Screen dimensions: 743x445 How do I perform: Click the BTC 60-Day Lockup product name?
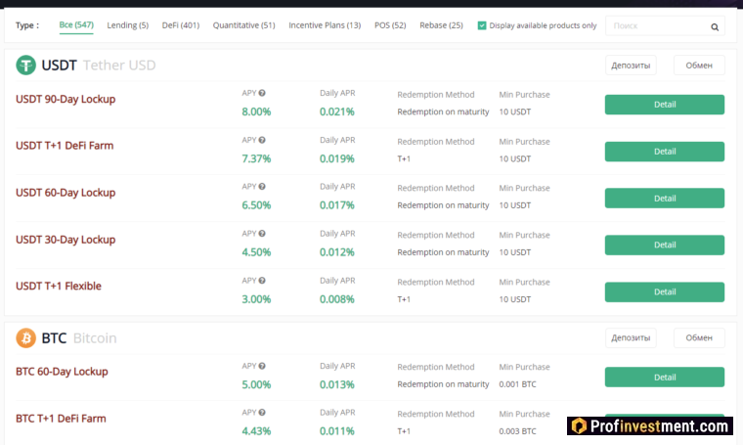[62, 372]
